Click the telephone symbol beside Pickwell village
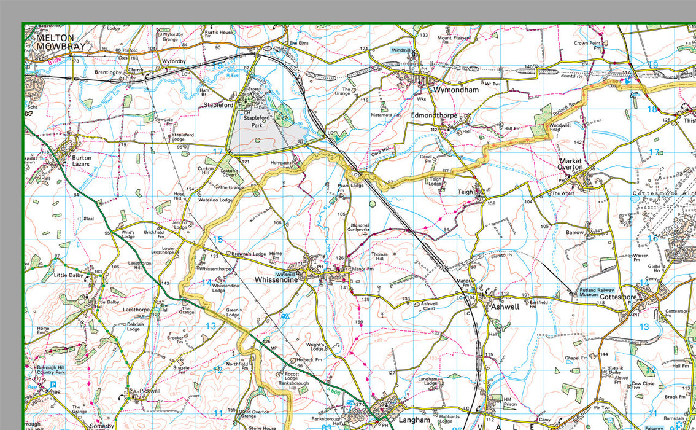Viewport: 696px width, 430px height. pos(122,397)
